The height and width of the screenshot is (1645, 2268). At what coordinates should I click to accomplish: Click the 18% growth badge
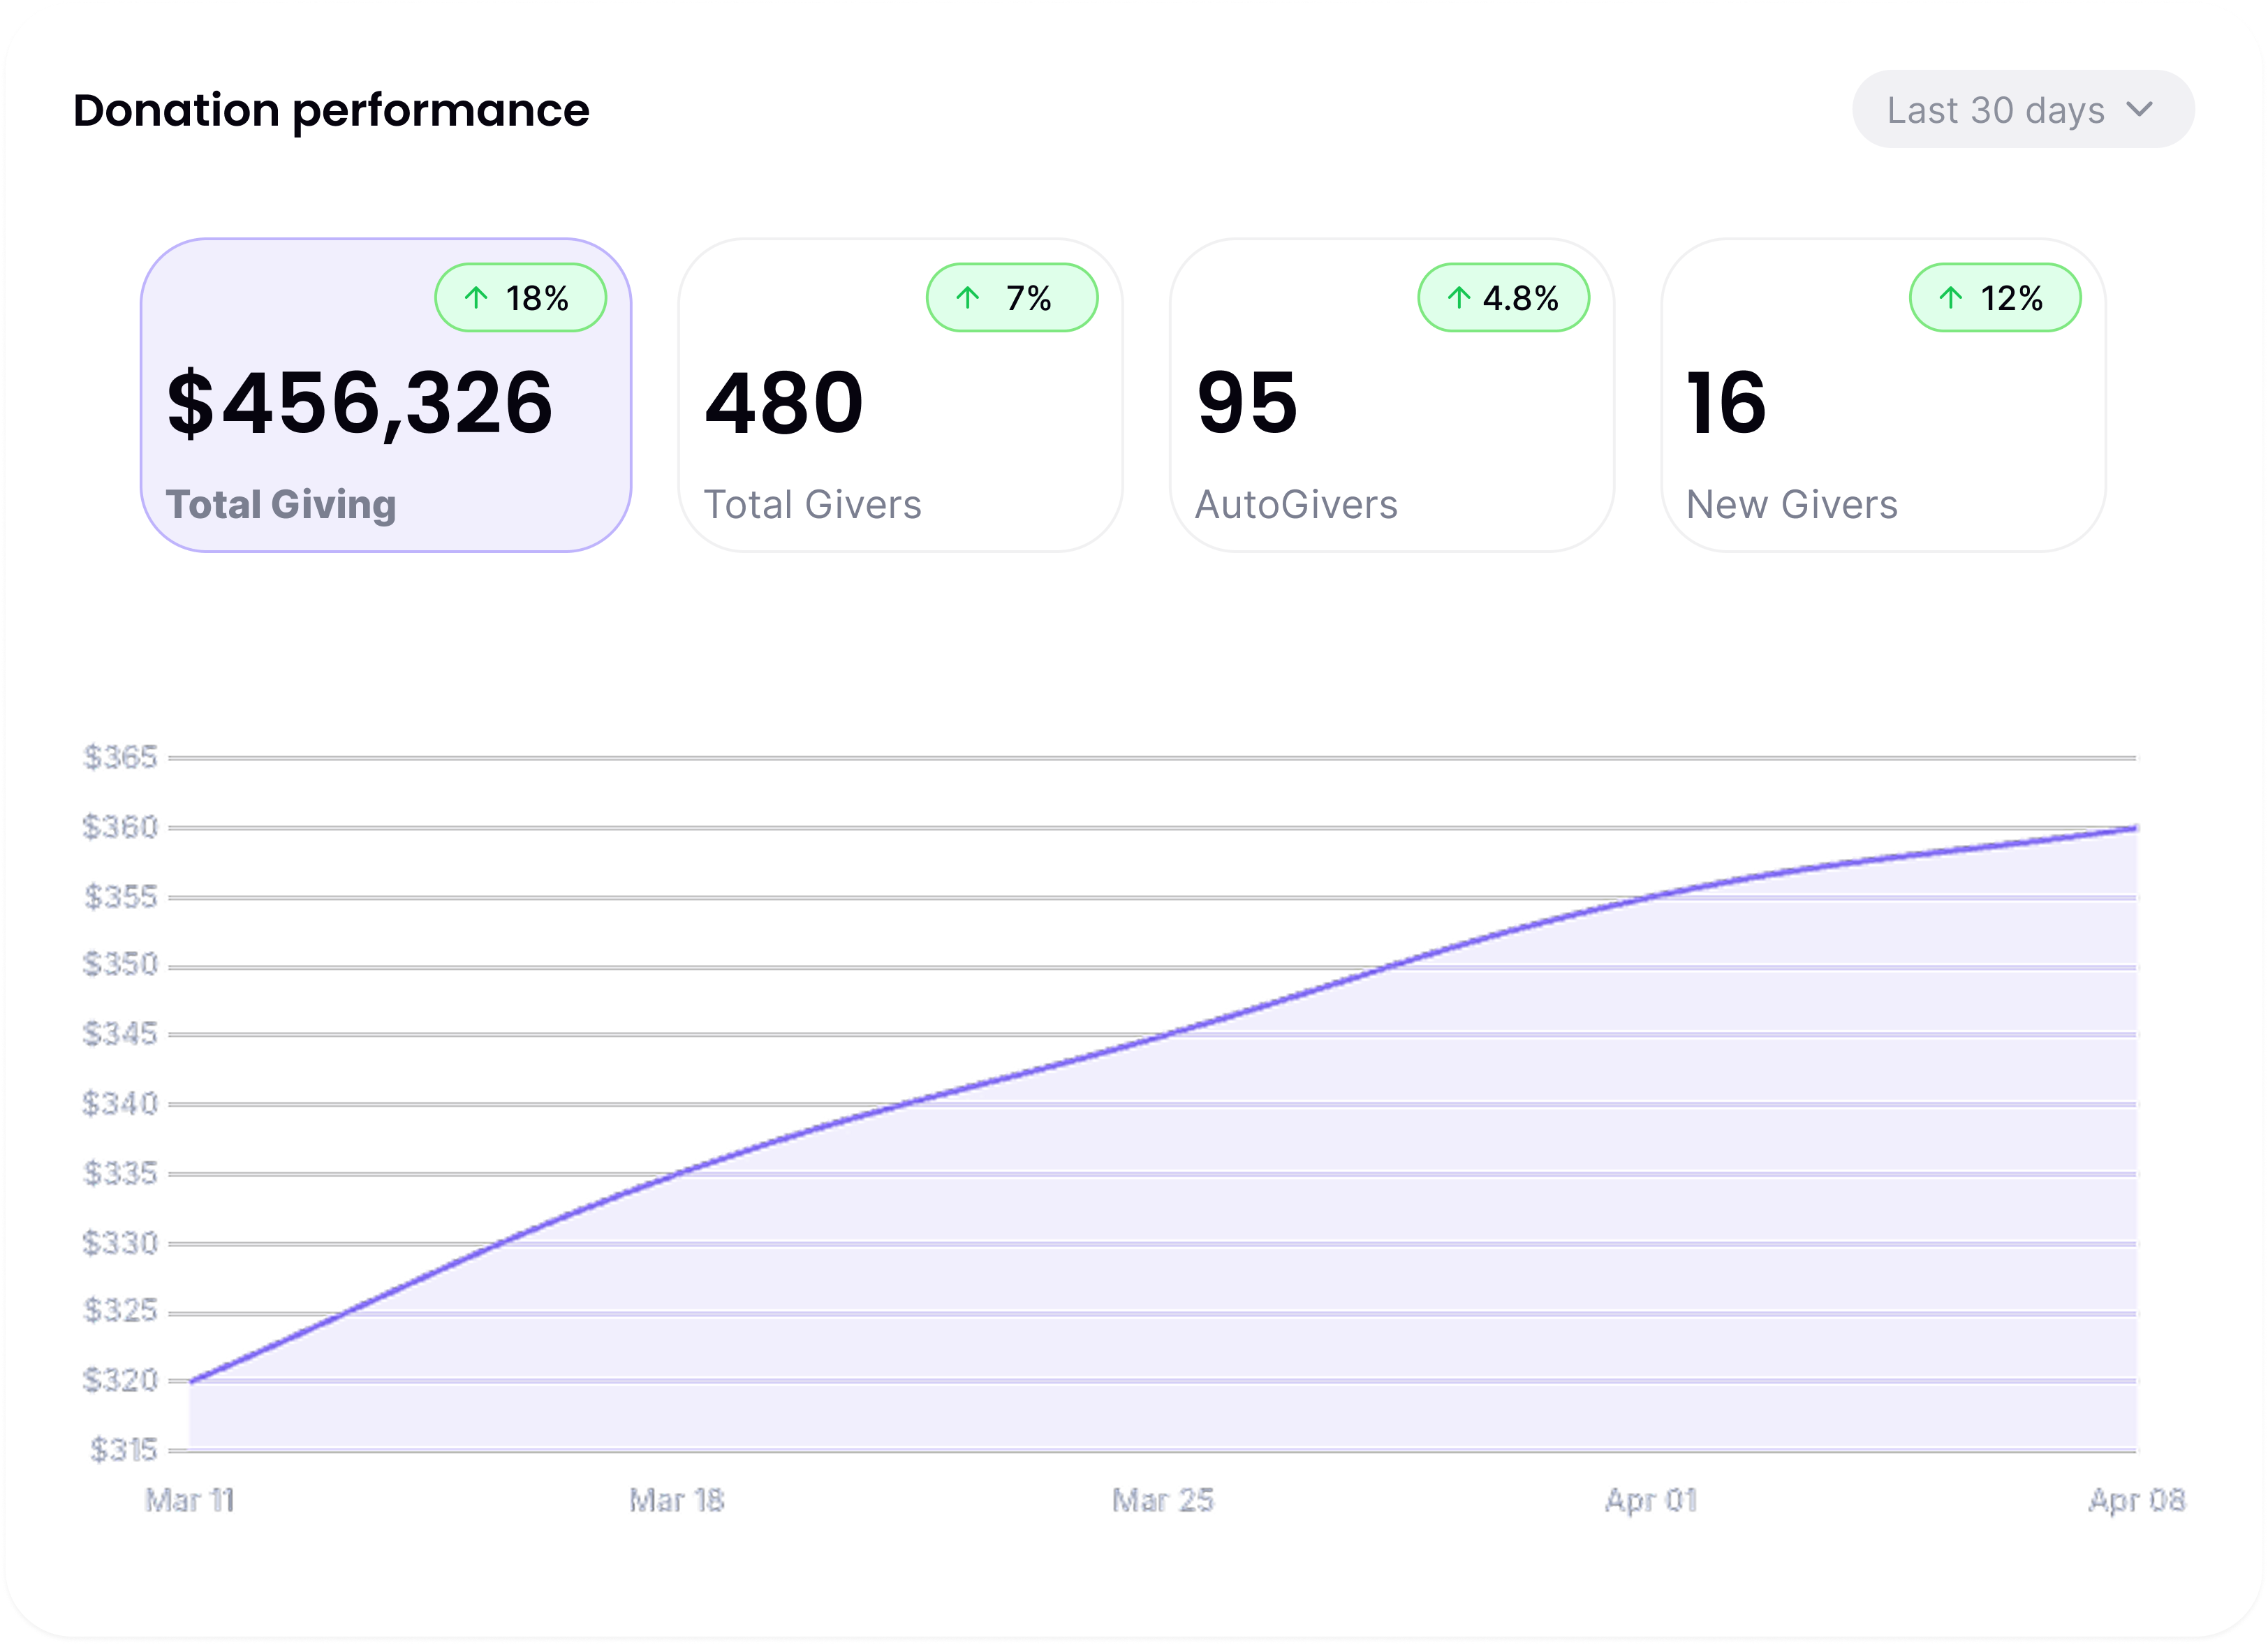(521, 297)
